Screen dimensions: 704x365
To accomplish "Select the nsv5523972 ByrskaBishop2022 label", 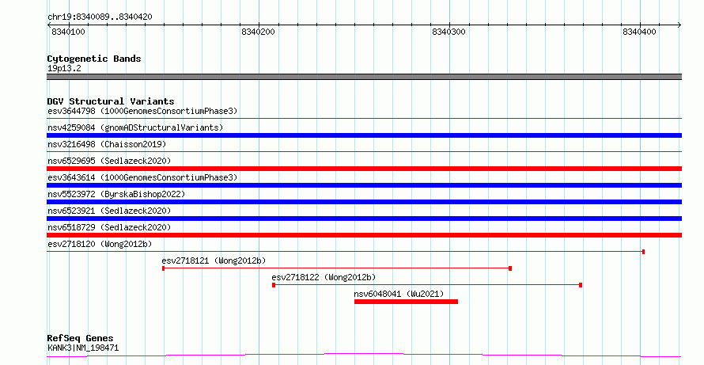I will (116, 194).
